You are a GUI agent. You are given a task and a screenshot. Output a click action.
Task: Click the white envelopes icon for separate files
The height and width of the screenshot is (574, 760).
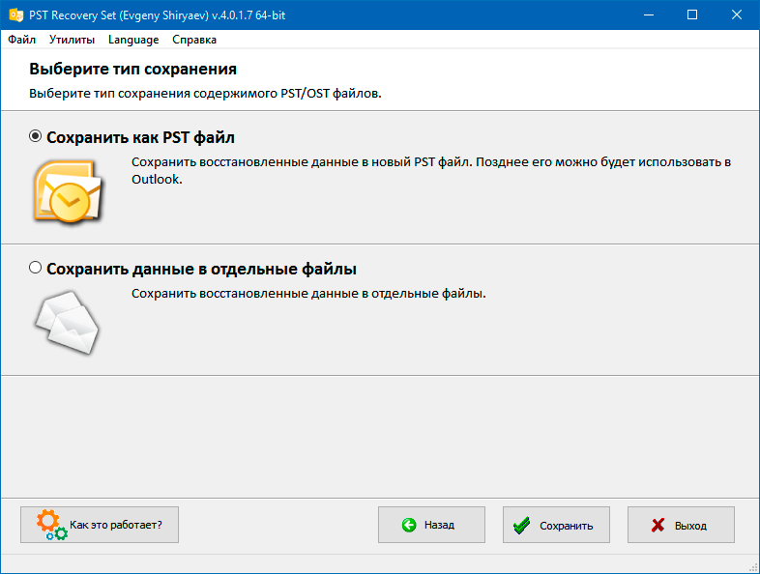coord(68,323)
